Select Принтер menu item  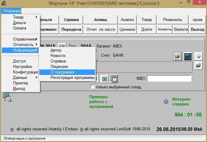[21, 83]
